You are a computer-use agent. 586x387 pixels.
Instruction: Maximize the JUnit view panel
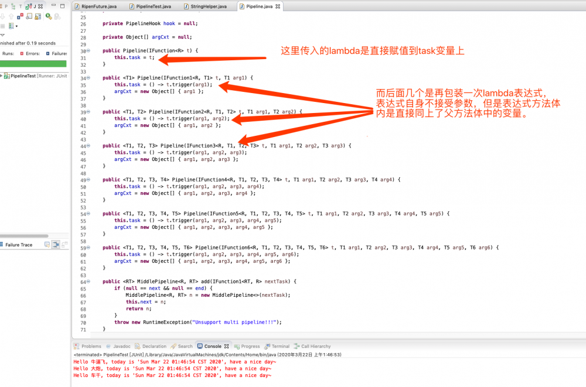tap(63, 6)
